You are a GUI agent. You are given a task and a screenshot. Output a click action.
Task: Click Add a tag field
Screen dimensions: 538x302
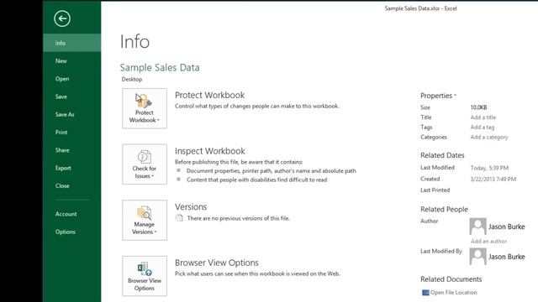[x=482, y=127]
